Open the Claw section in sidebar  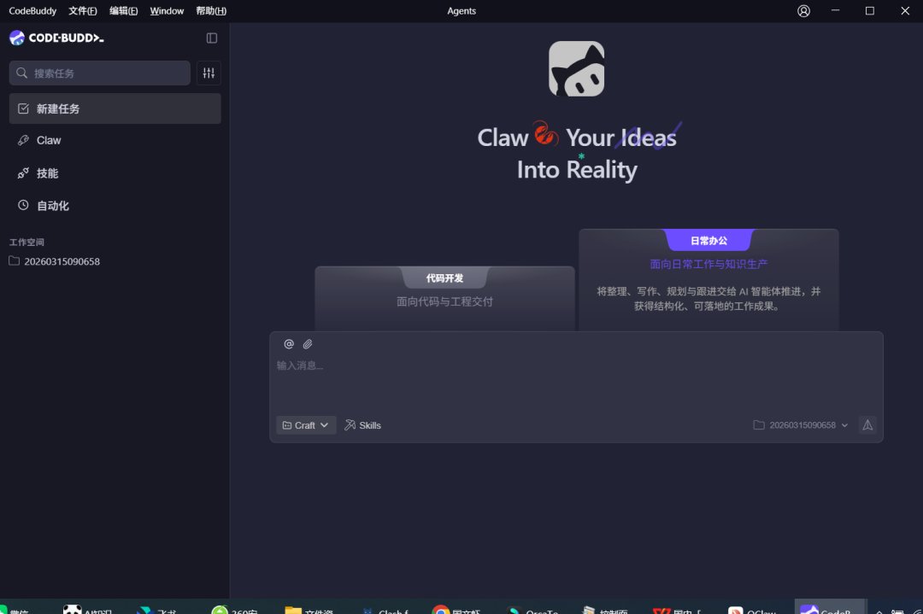tap(115, 141)
